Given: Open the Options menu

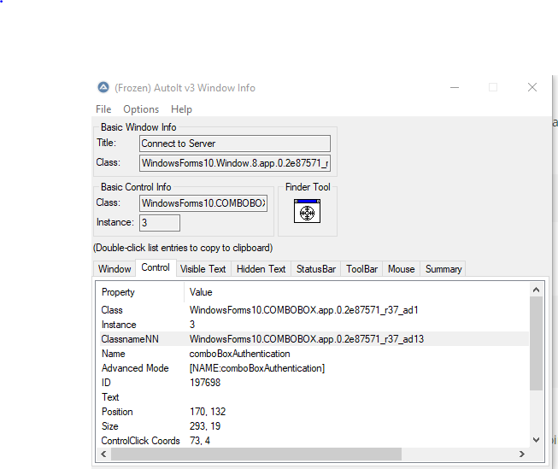Looking at the screenshot, I should [x=141, y=109].
